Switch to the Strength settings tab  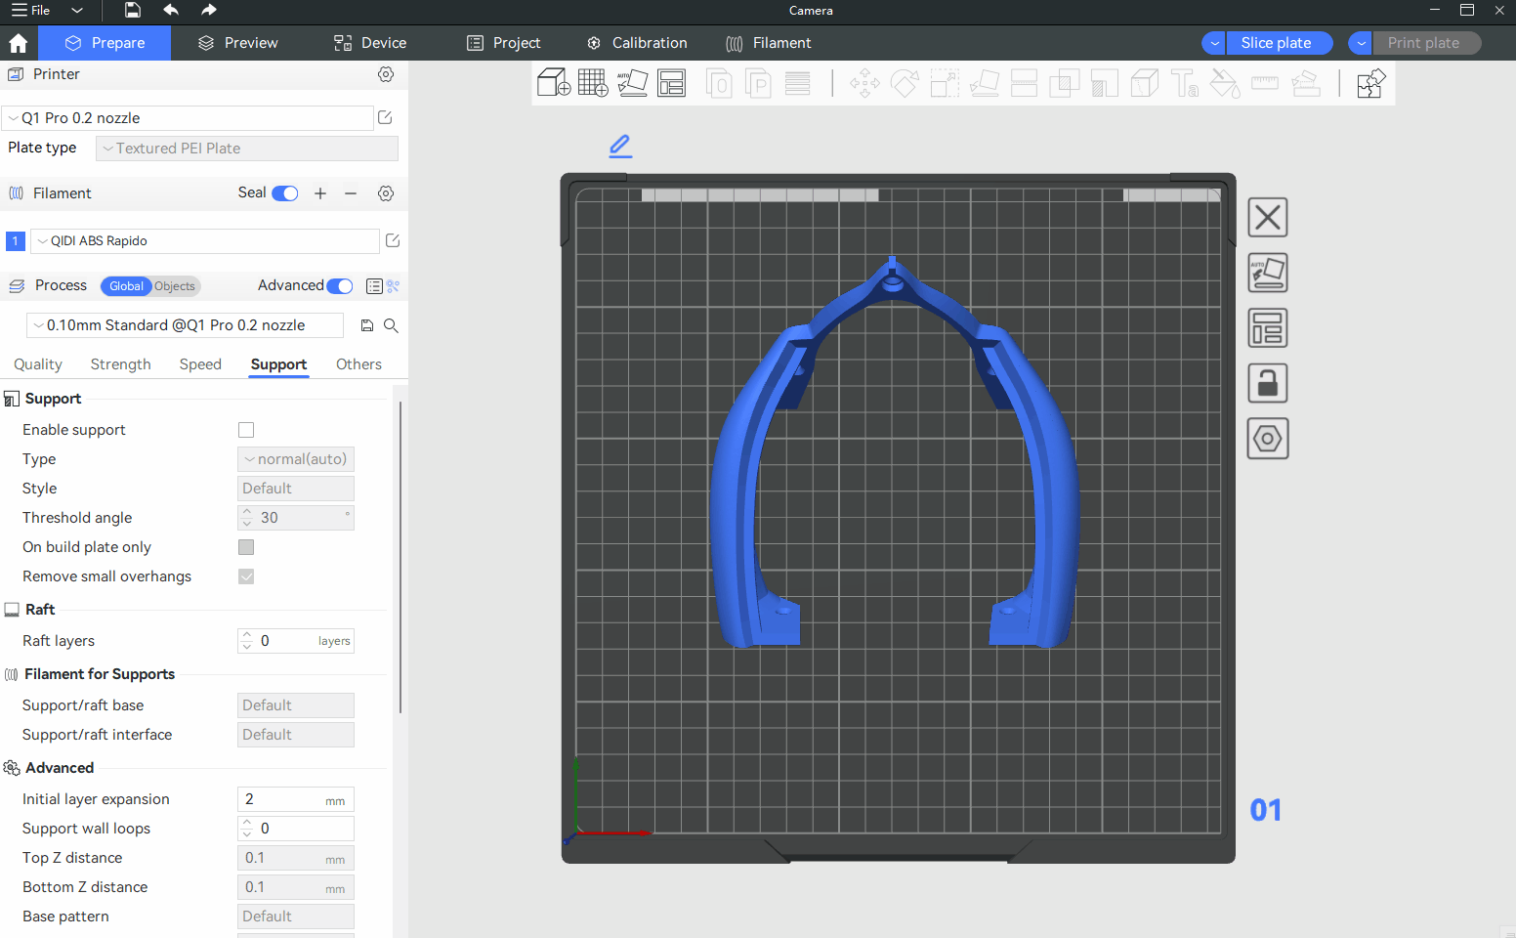click(120, 364)
